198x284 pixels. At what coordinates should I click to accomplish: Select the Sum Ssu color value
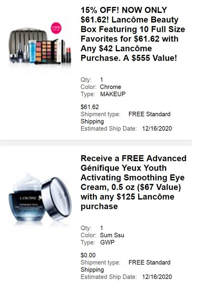(x=112, y=235)
